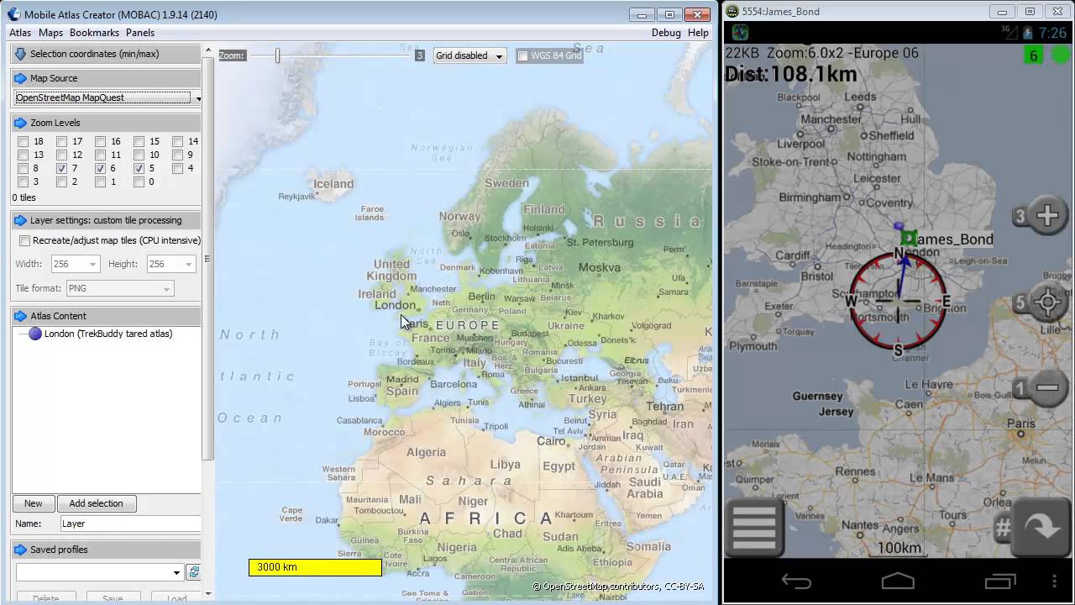1075x605 pixels.
Task: Tap the Android home button in emulator
Action: pyautogui.click(x=898, y=581)
